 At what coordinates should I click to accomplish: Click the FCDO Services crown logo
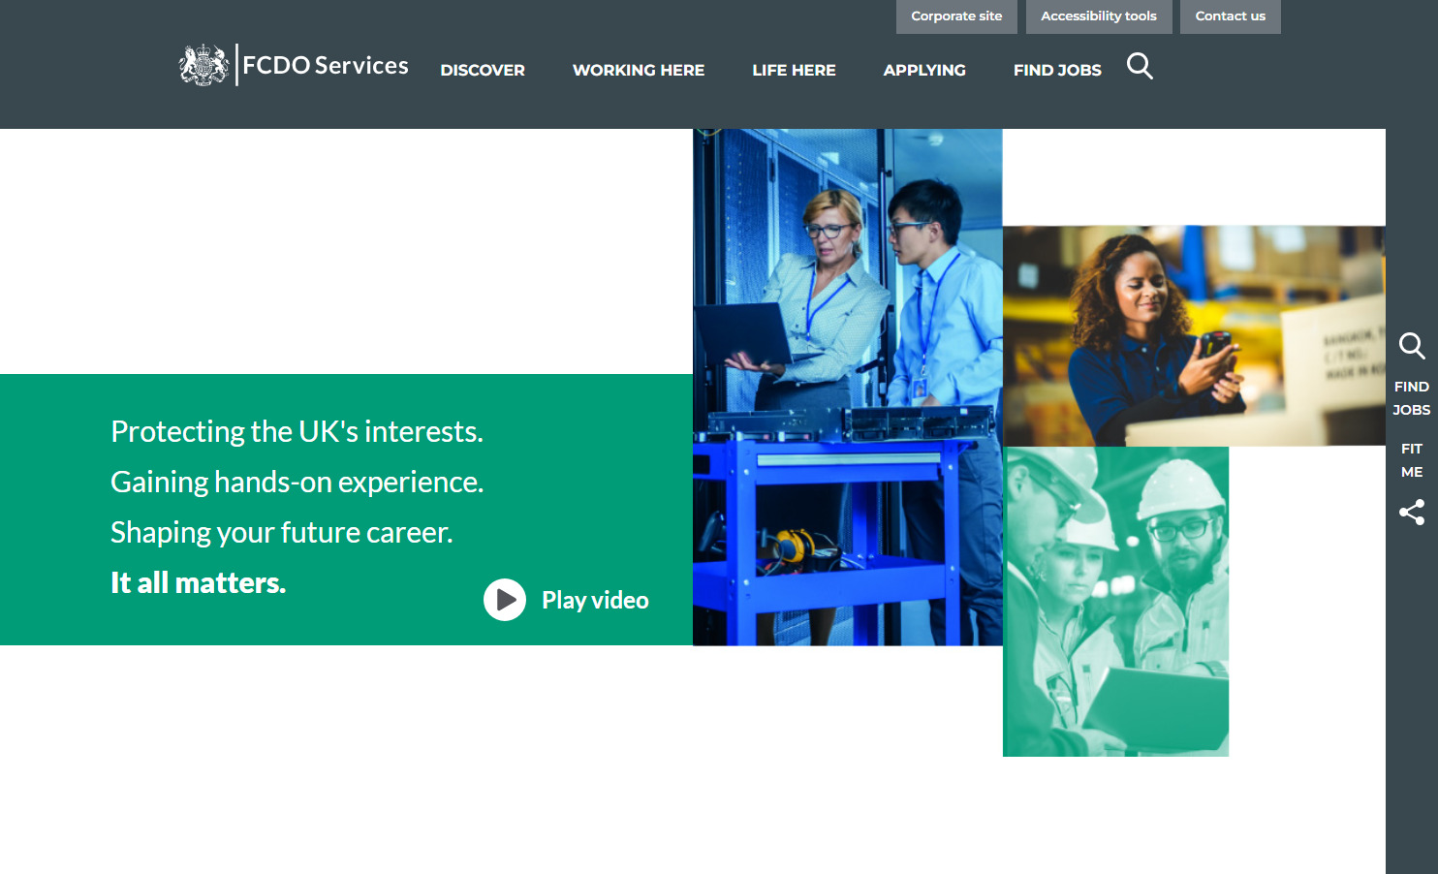click(x=203, y=64)
